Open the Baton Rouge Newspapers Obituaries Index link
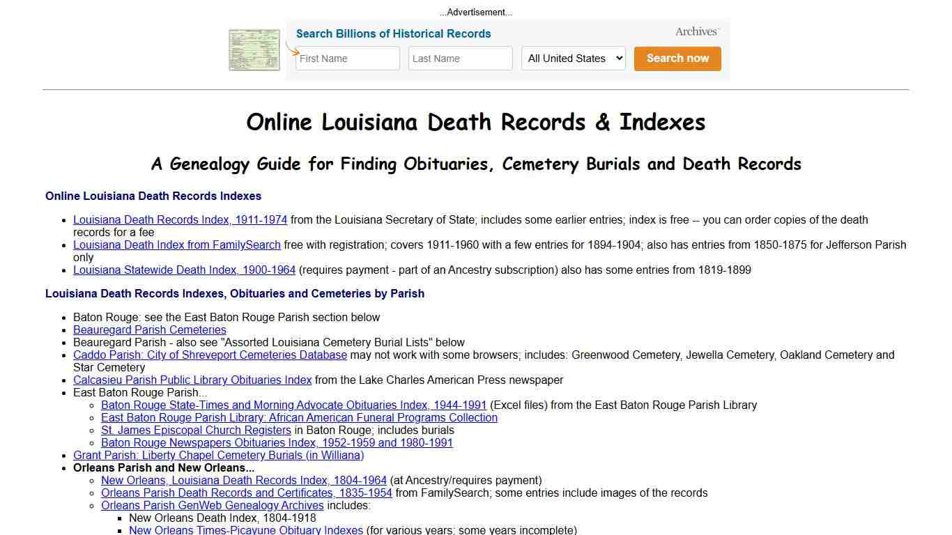Screen dimensions: 952x535 pos(277,442)
